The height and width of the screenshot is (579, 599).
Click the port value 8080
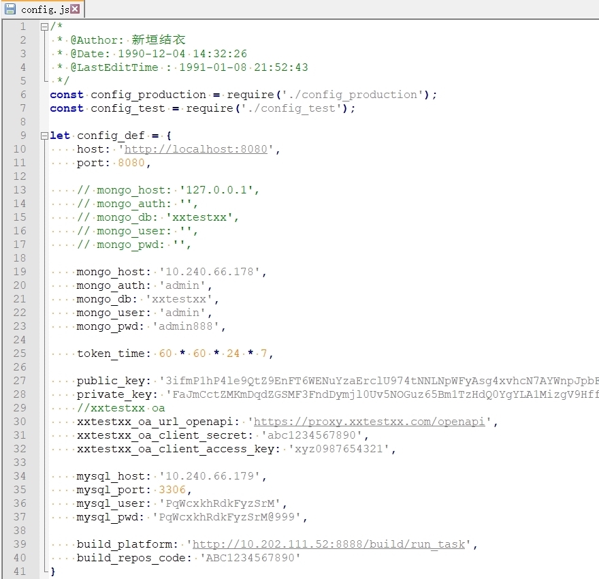(x=131, y=163)
